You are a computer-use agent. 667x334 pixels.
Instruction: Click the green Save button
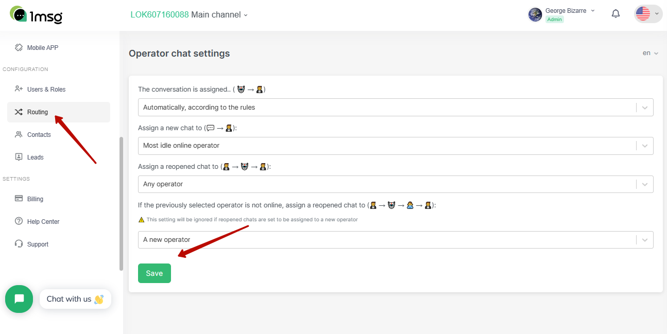(x=155, y=273)
